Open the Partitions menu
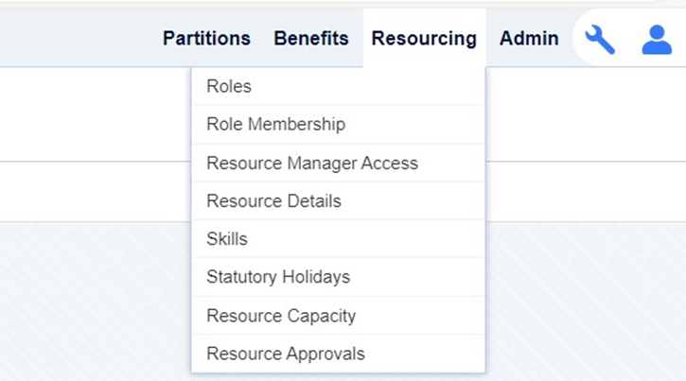 coord(206,39)
